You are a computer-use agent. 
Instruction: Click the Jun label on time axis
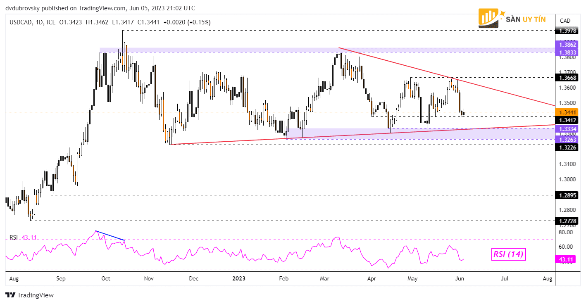pyautogui.click(x=459, y=278)
